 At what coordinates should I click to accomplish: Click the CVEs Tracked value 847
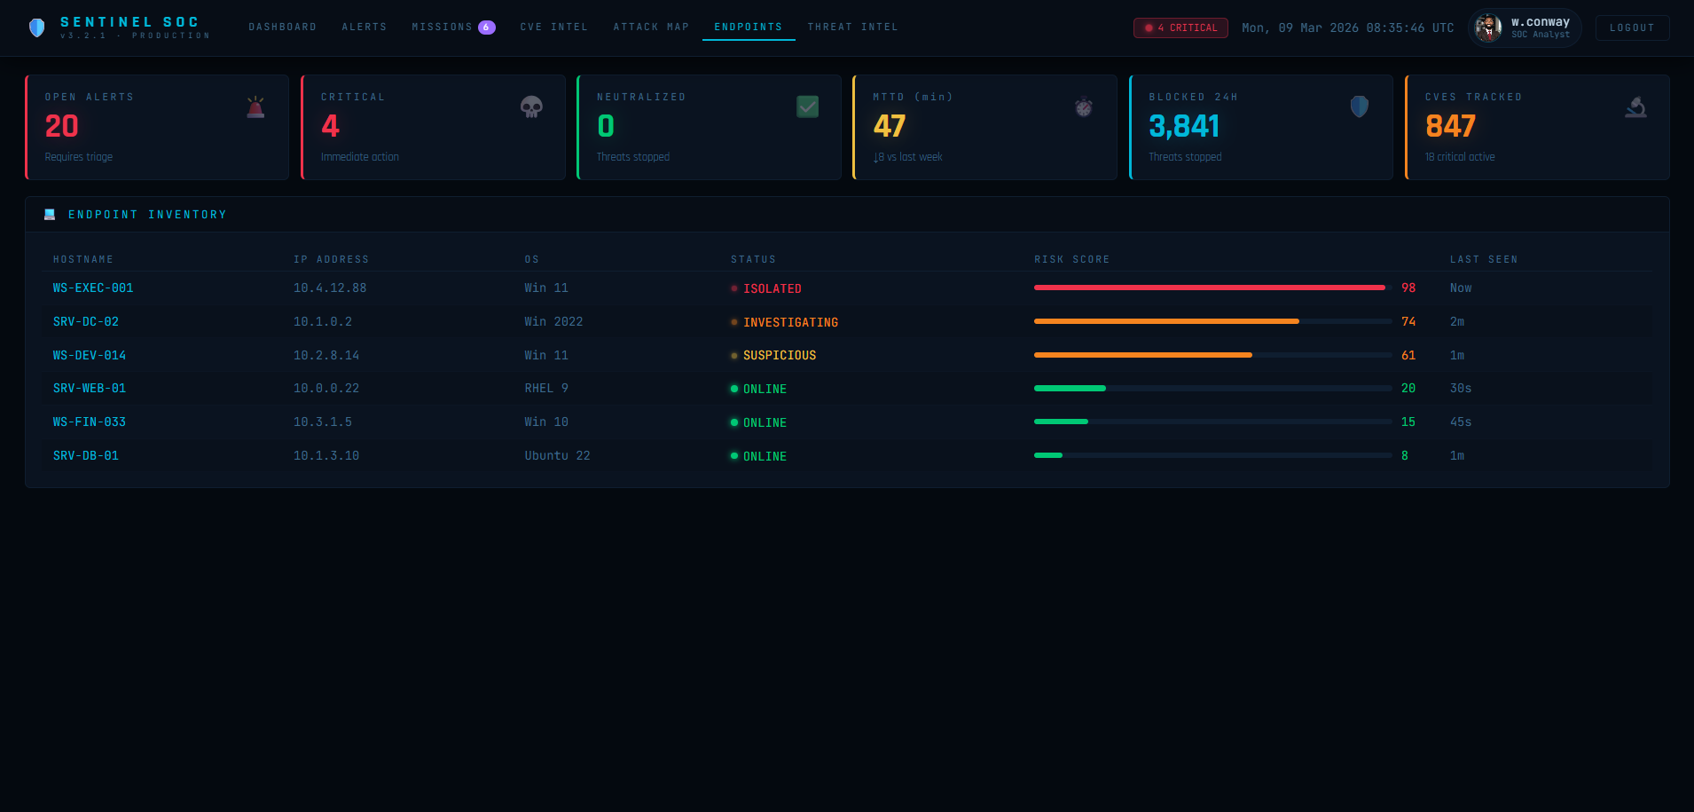tap(1450, 127)
